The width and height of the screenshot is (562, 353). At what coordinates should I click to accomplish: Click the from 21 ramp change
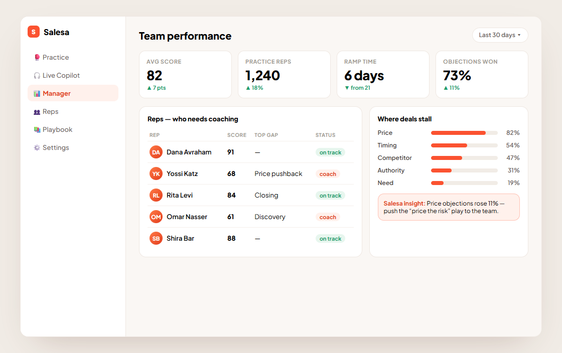point(357,88)
